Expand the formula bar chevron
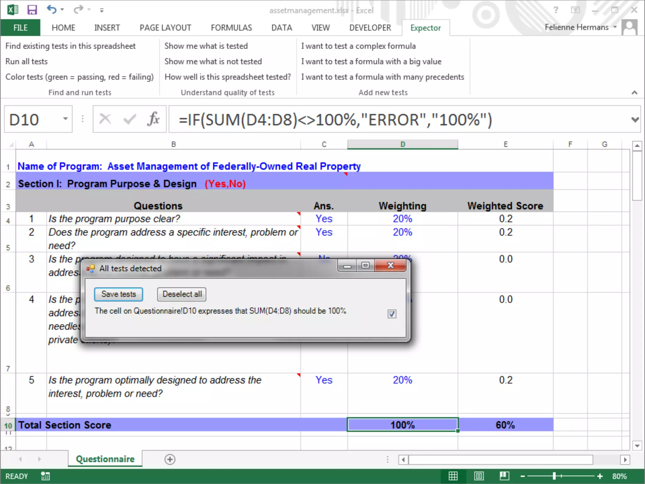Viewport: 645px width, 484px height. click(x=635, y=120)
